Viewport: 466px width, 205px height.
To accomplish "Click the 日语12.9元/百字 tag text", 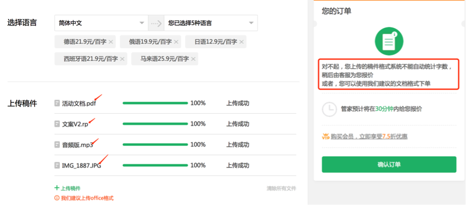I will pos(216,42).
